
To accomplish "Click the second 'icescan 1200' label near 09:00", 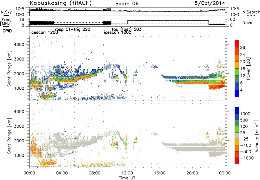I will click(x=117, y=32).
